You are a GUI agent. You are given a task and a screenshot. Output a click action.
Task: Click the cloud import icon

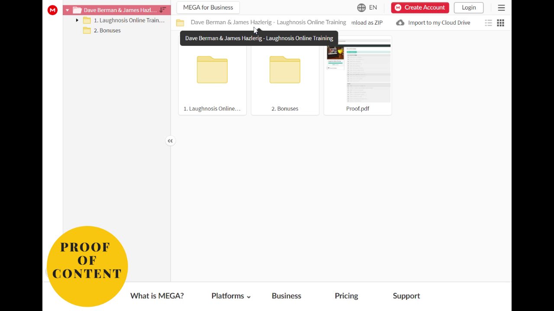(400, 22)
